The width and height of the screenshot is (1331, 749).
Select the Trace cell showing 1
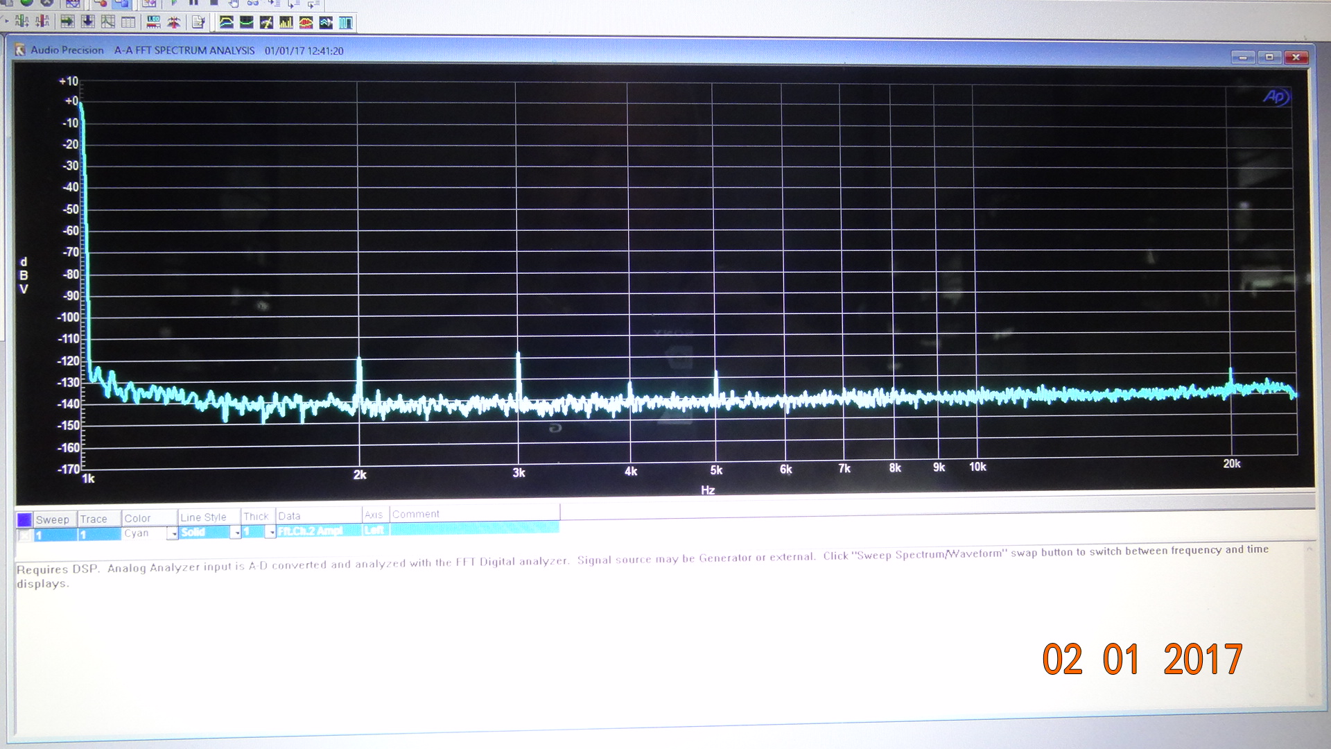pos(99,534)
